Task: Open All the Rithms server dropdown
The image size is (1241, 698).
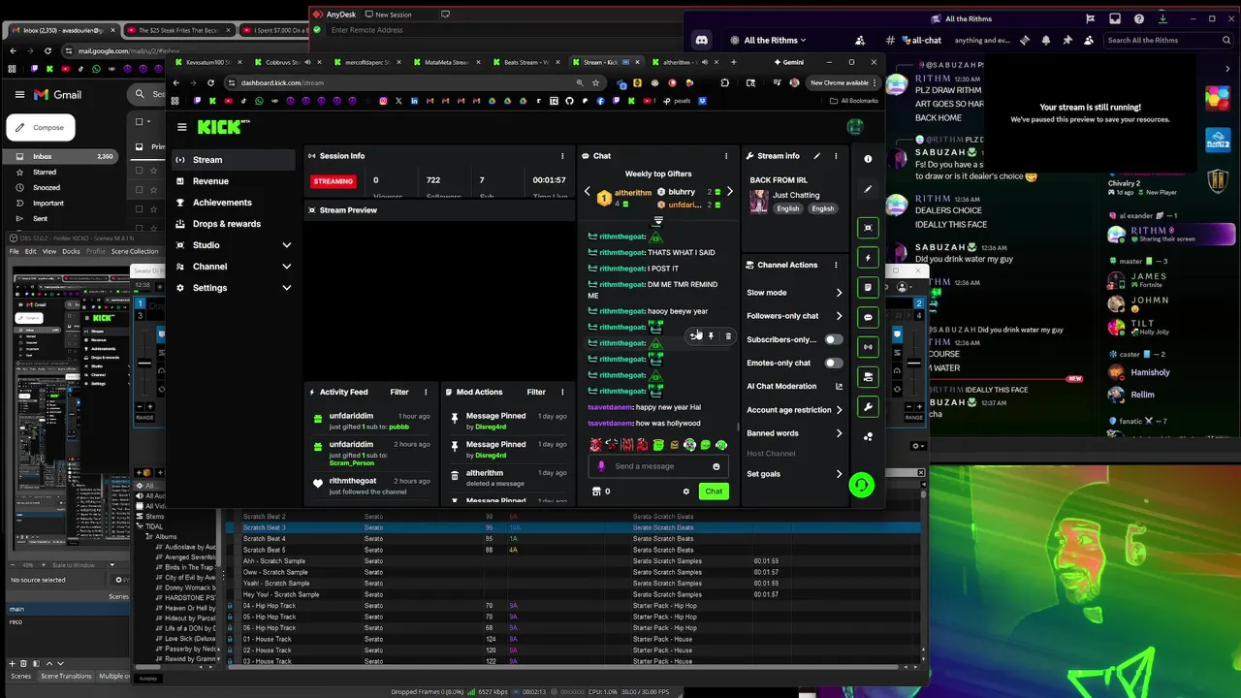Action: (776, 41)
